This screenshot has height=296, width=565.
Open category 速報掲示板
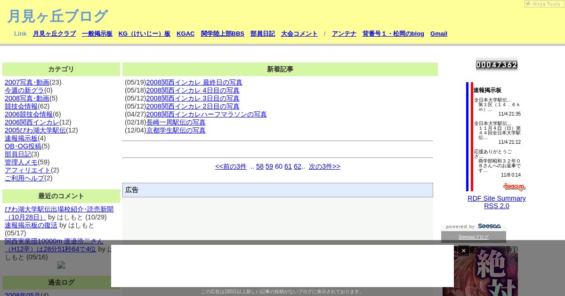pos(21,138)
